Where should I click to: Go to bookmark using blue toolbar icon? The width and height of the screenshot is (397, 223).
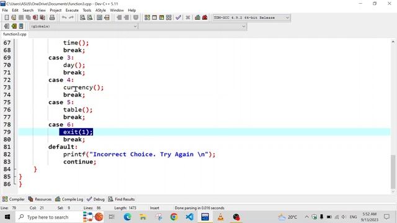click(21, 26)
